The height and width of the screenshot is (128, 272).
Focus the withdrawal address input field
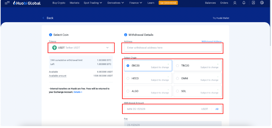click(173, 48)
